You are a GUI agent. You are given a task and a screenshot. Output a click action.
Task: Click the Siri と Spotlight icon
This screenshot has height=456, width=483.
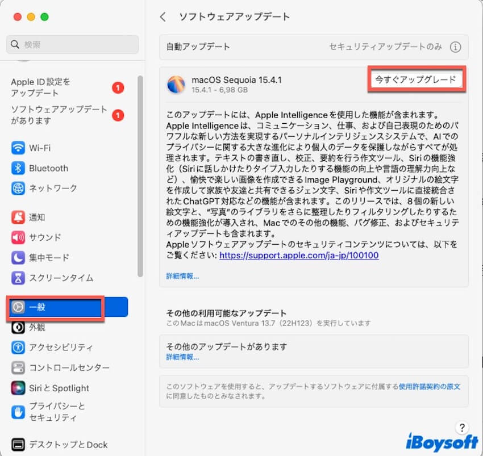pos(18,388)
